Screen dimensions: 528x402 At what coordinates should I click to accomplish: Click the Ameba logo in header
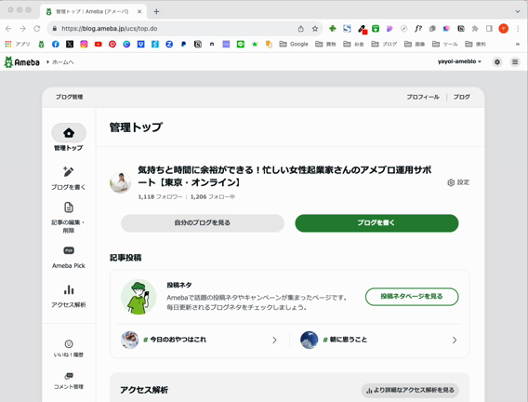(22, 62)
